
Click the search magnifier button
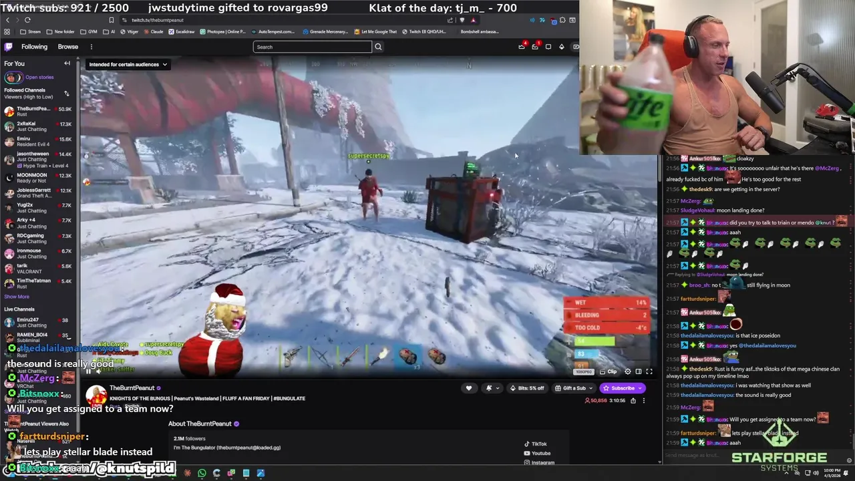[x=378, y=47]
